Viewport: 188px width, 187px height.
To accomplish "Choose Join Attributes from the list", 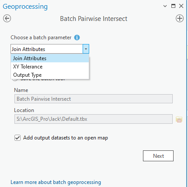I will point(50,58).
